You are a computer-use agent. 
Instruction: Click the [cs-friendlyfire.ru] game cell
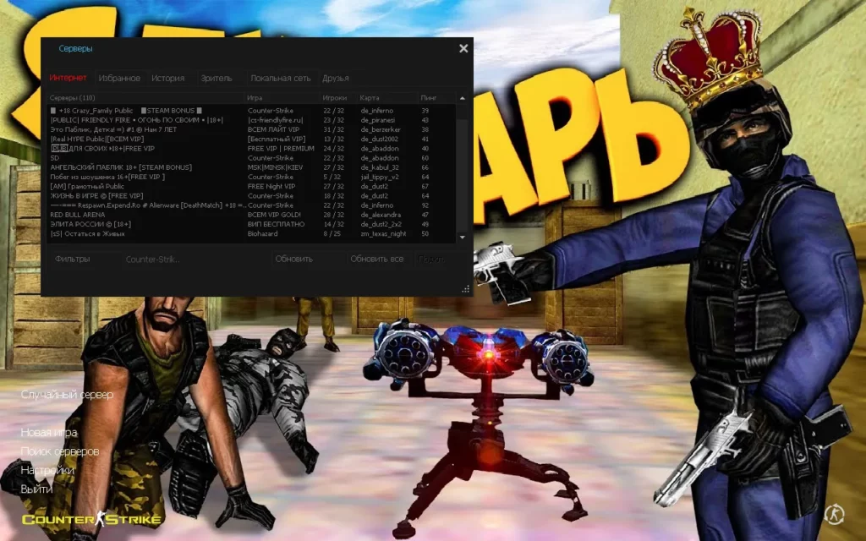[x=276, y=120]
